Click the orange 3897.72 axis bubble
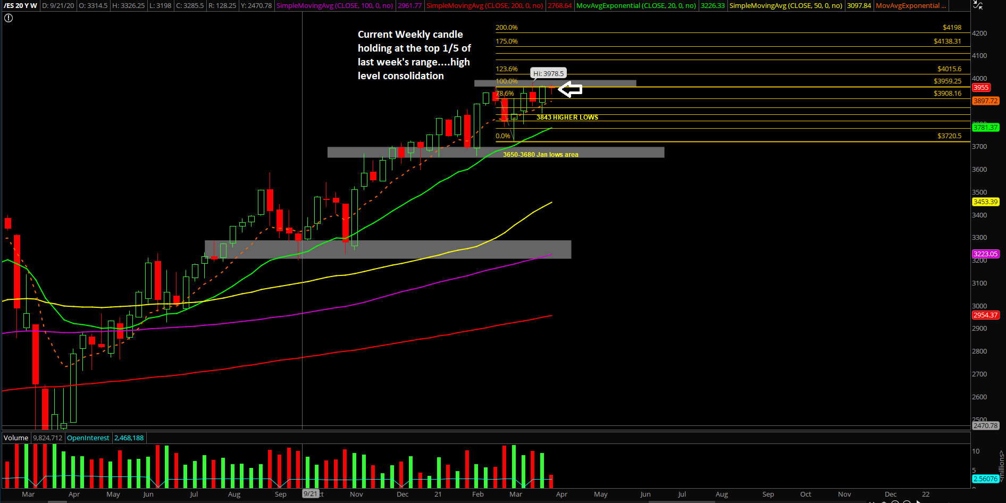Viewport: 1006px width, 503px height. click(986, 100)
